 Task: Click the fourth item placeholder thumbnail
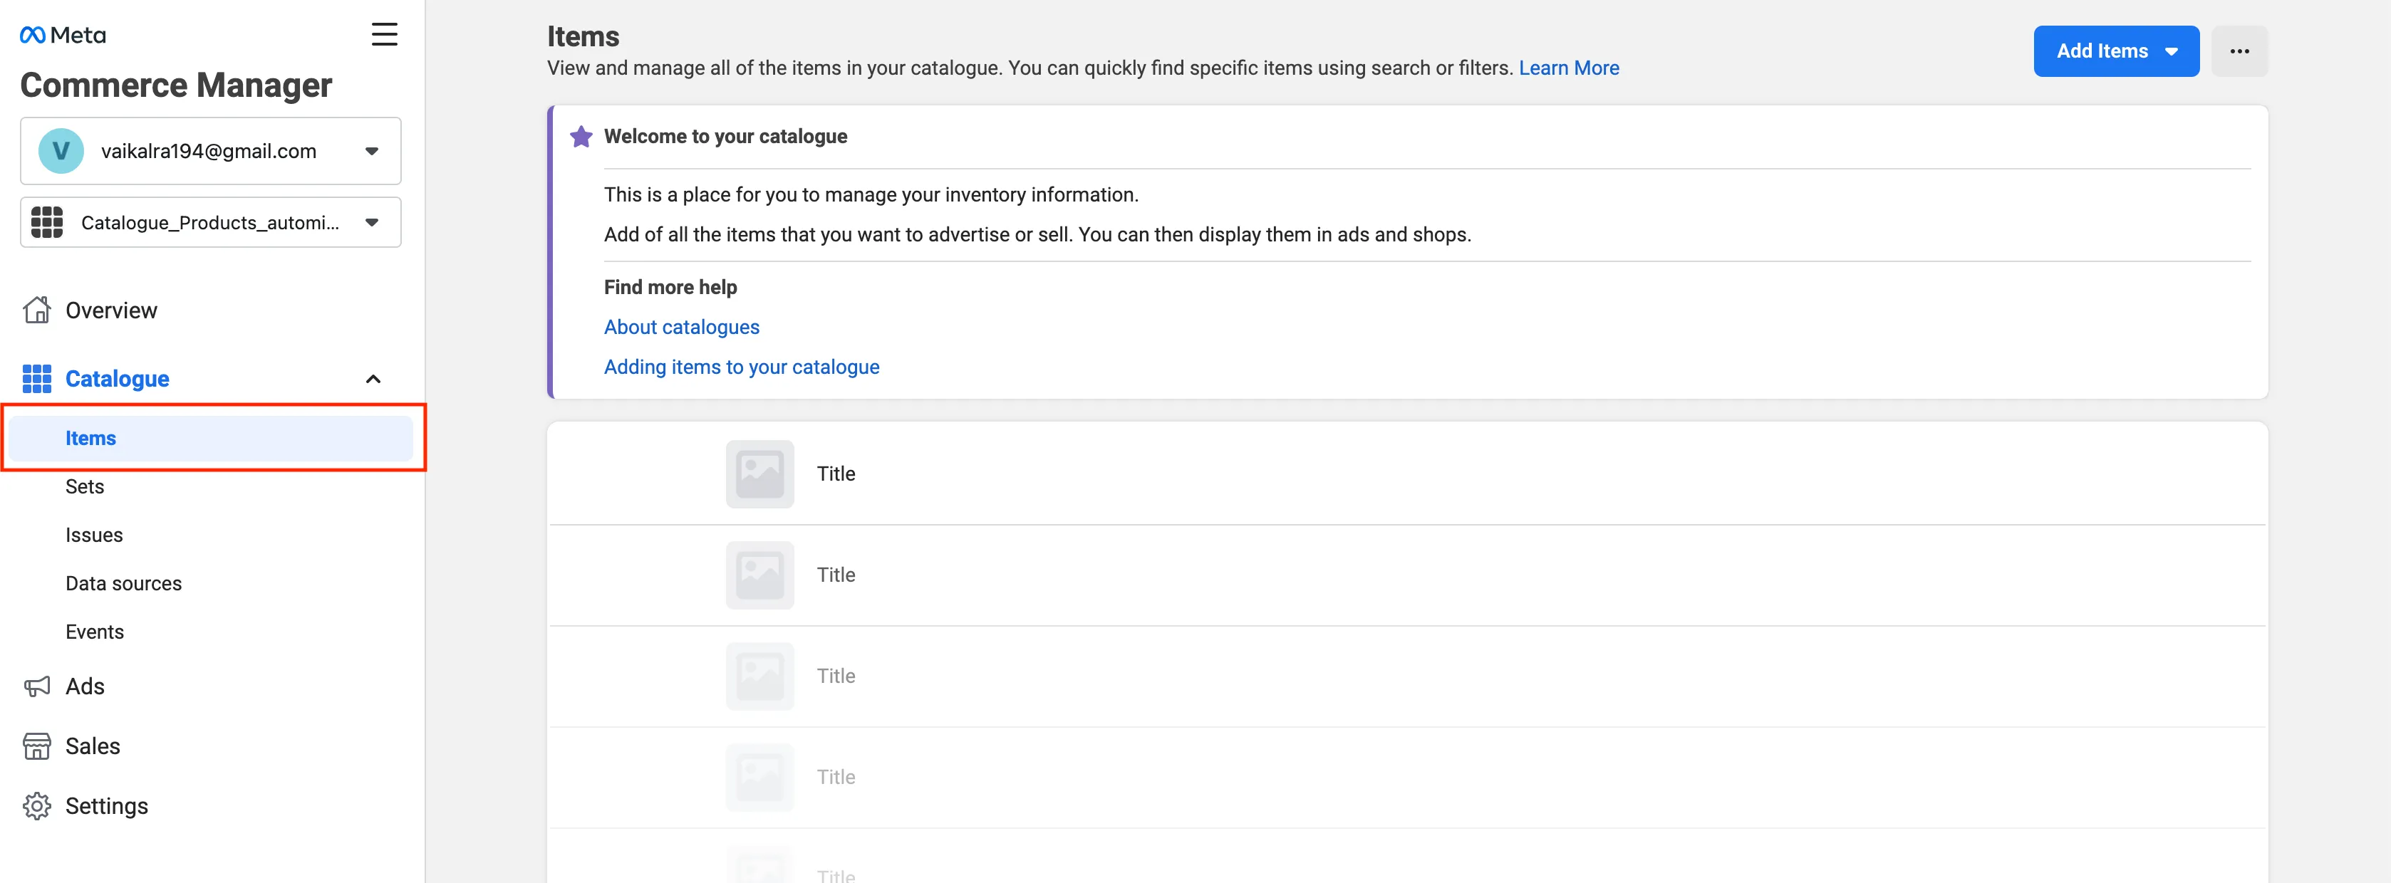[x=760, y=778]
